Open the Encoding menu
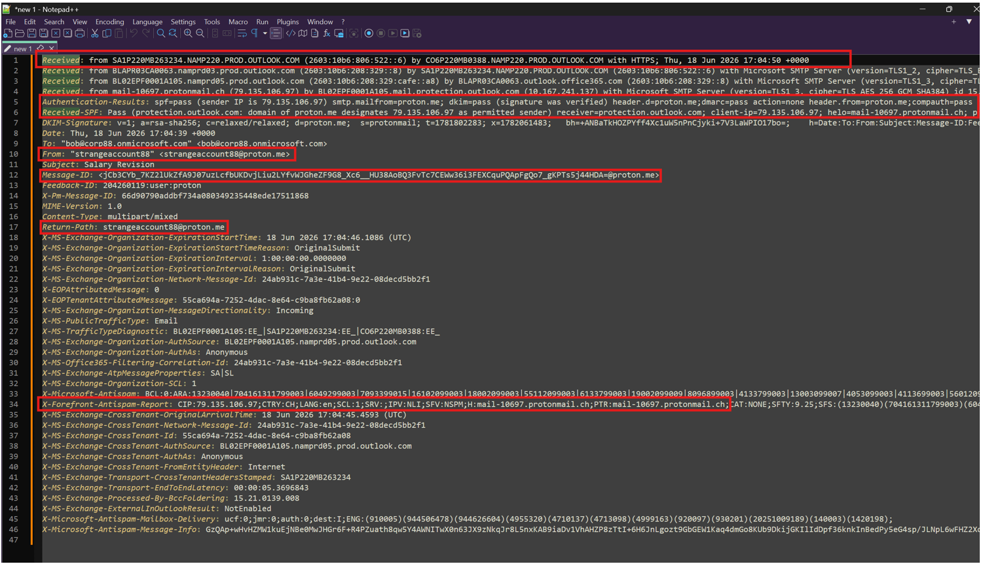 tap(109, 22)
